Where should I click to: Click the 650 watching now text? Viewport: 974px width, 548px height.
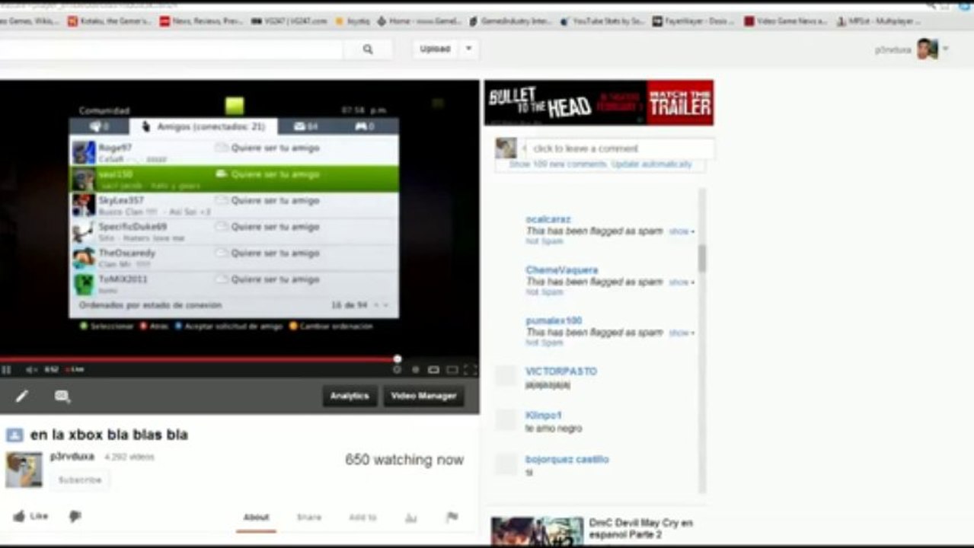[x=404, y=460]
